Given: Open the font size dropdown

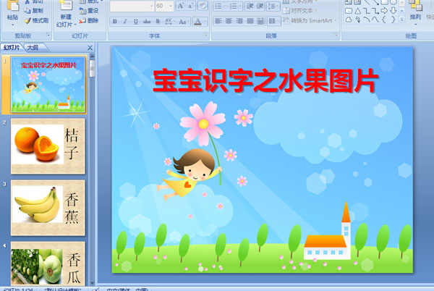Looking at the screenshot, I should 170,6.
